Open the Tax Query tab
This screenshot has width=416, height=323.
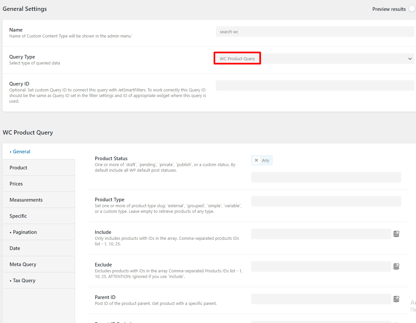click(39, 281)
